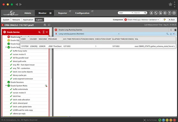Click the star favorite icon in title bar
Screen dimensions: 178x122
[x=170, y=4]
